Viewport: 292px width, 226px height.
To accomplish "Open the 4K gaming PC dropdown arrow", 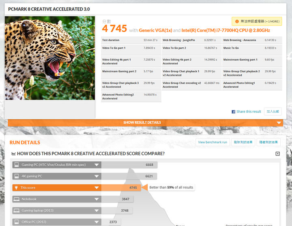I will click(97, 176).
